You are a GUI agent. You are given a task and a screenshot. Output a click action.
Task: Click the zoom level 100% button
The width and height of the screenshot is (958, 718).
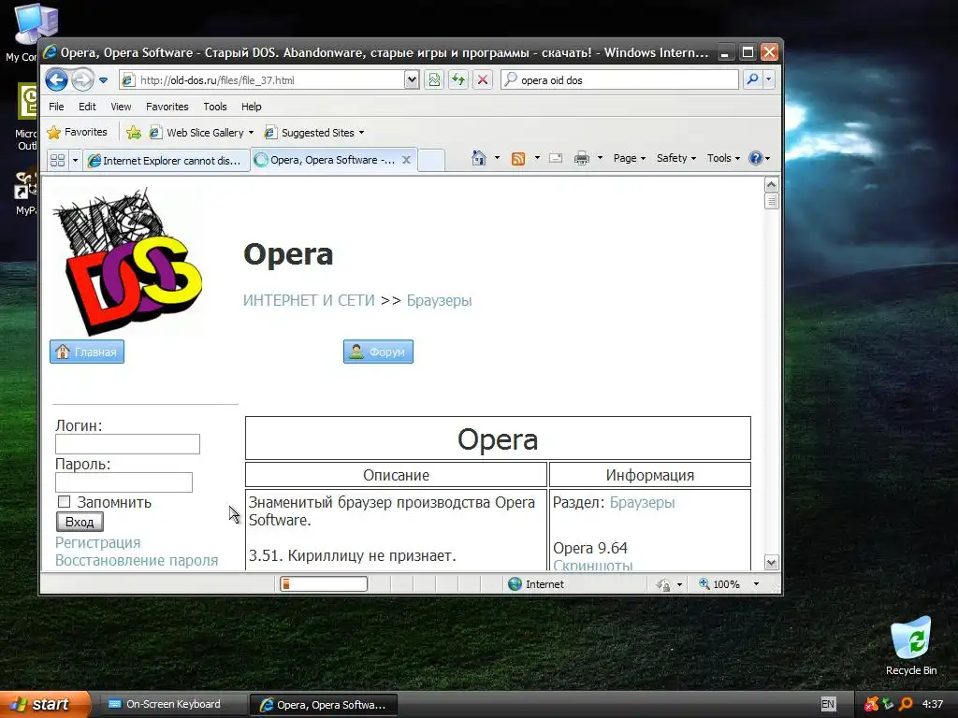pyautogui.click(x=719, y=584)
